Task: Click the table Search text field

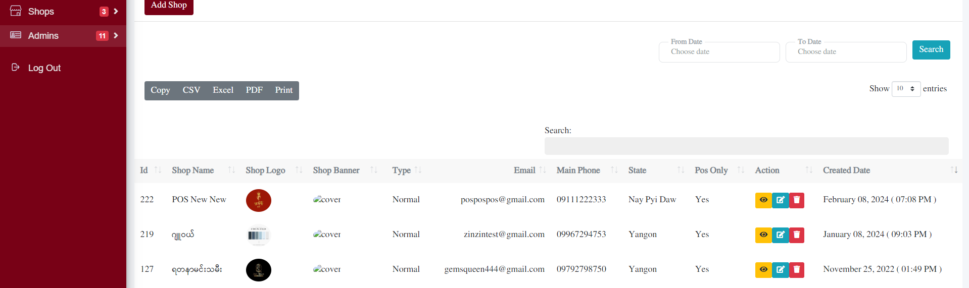Action: coord(746,146)
